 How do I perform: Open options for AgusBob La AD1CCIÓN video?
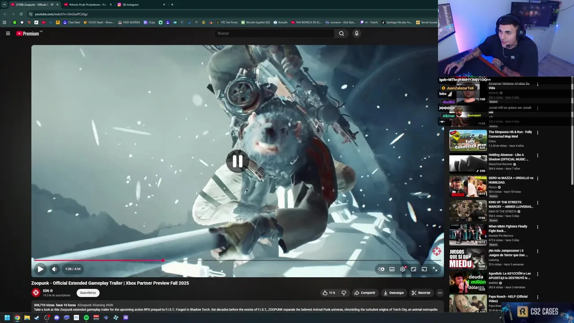click(537, 274)
